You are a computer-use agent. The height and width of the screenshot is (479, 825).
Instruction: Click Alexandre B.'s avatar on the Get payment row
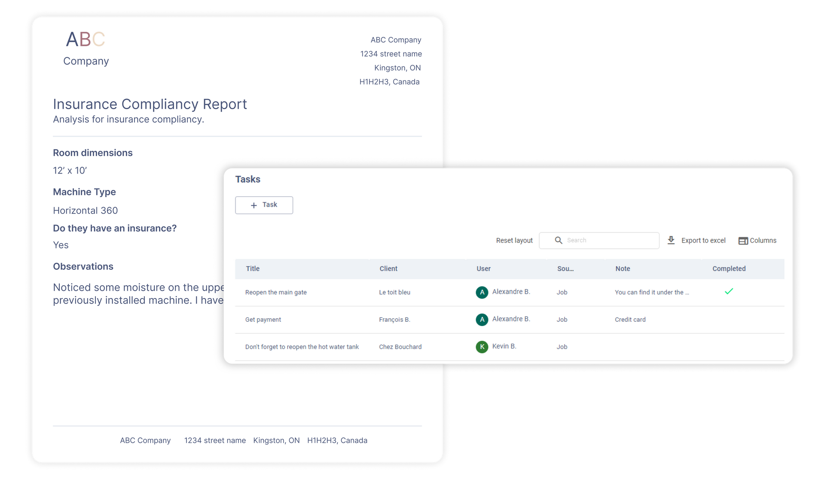(x=482, y=320)
